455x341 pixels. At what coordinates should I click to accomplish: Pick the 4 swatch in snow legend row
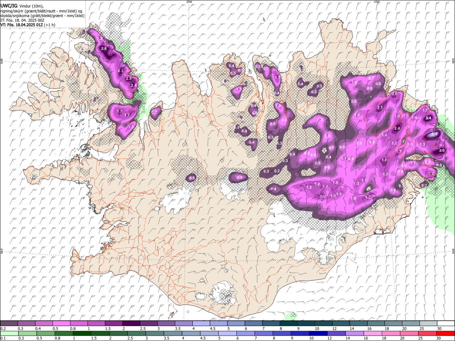coord(200,323)
